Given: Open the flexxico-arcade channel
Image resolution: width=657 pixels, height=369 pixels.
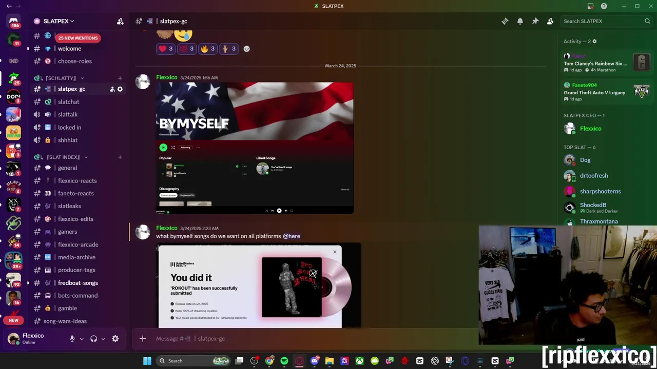Looking at the screenshot, I should [78, 244].
